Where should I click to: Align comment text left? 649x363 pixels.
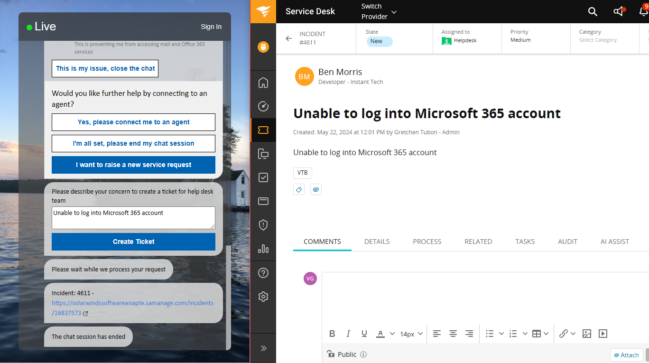437,334
